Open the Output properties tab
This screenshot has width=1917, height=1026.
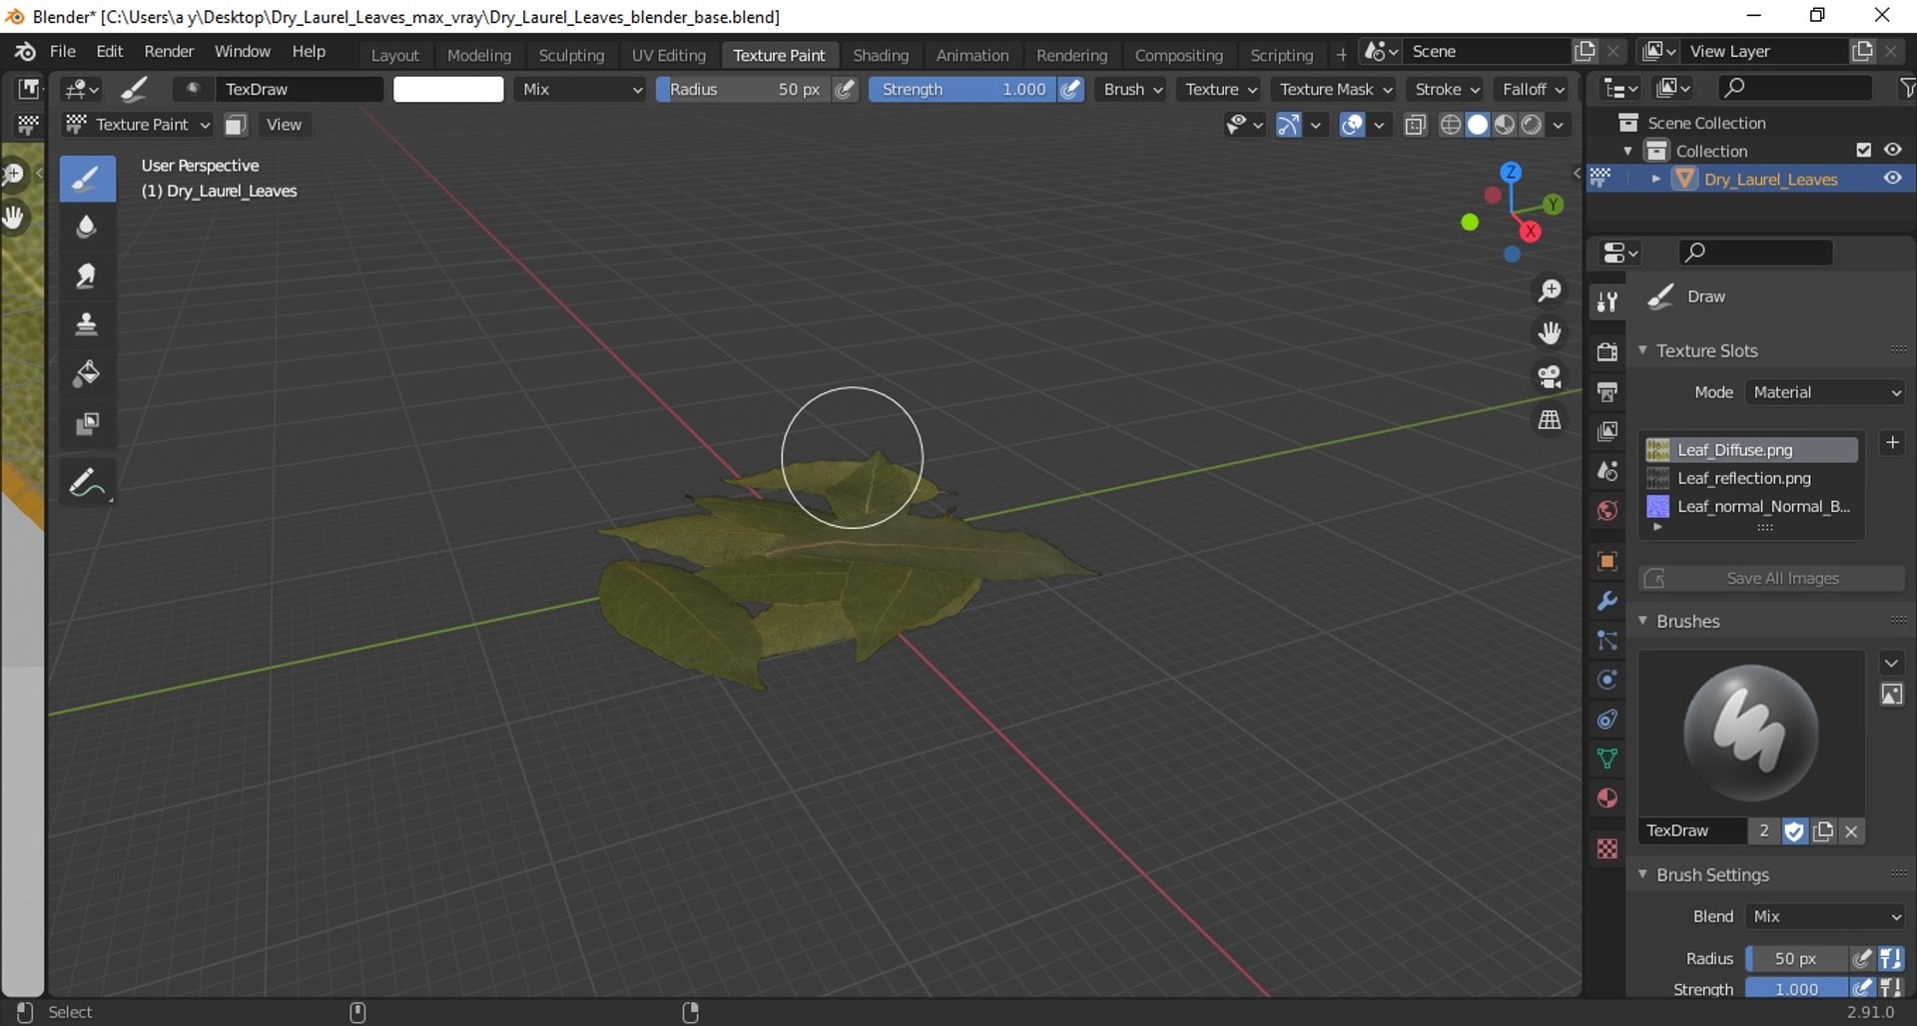tap(1606, 391)
